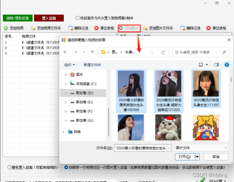Select thumbnail 2020最流行微信头像女生111397
The width and height of the screenshot is (234, 182).
[206, 89]
